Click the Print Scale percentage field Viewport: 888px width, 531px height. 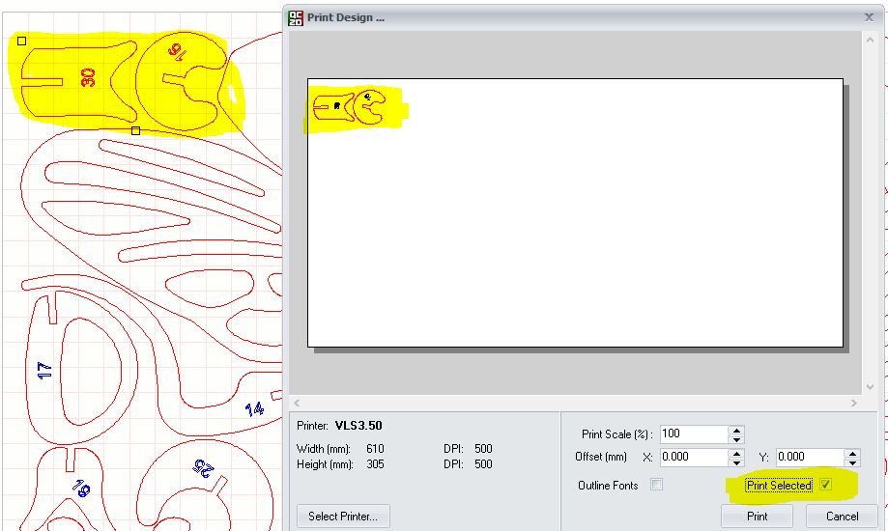pos(692,434)
